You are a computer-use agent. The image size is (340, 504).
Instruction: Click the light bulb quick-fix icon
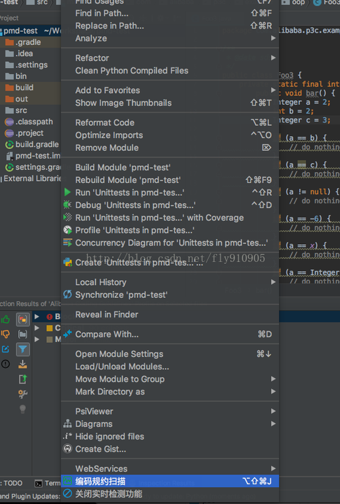(22, 409)
